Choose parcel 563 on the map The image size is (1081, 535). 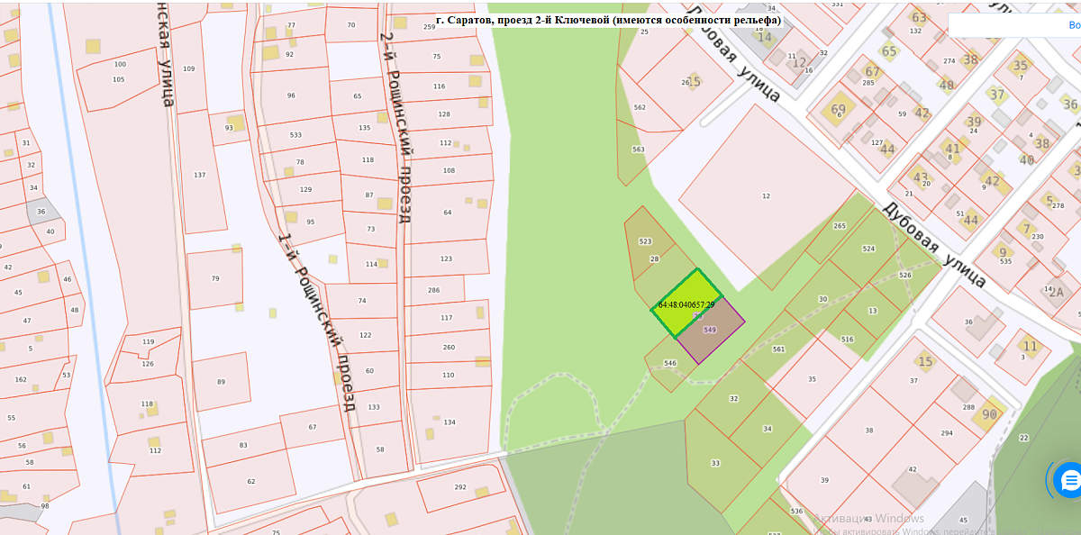[x=637, y=150]
